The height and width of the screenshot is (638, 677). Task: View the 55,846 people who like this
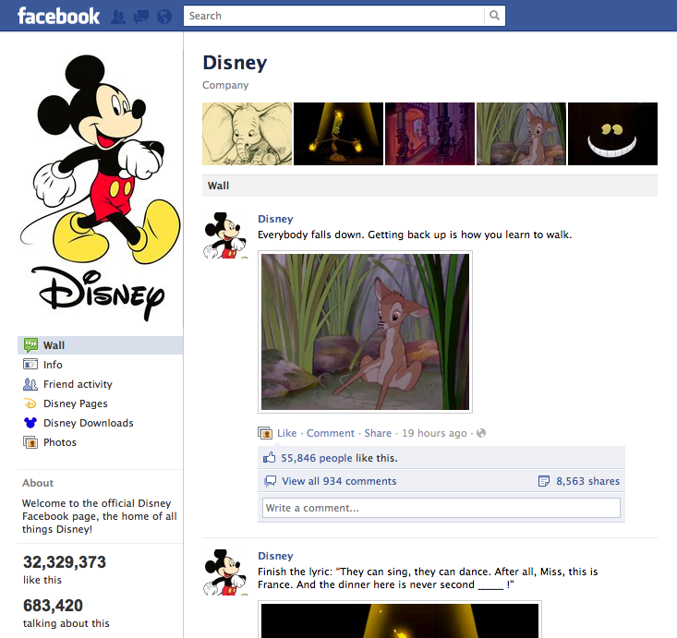tap(317, 458)
